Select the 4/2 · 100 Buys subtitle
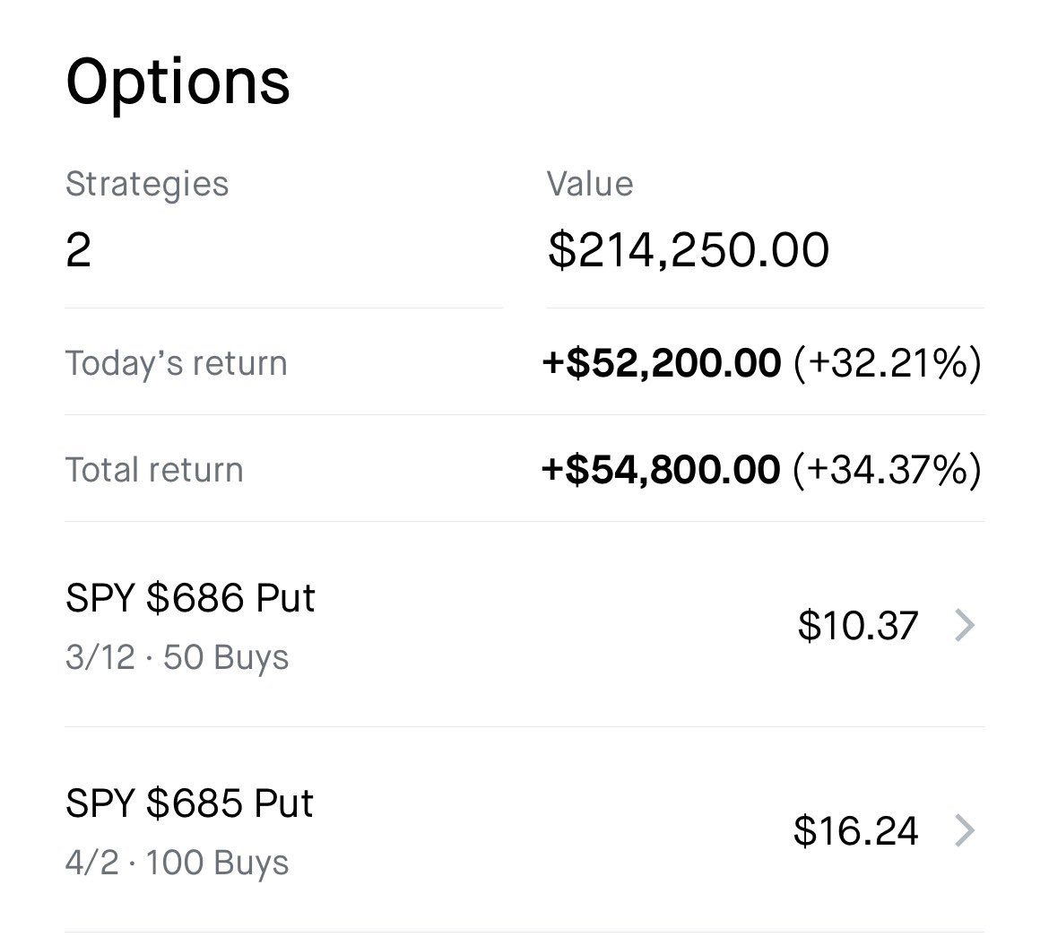 (177, 864)
